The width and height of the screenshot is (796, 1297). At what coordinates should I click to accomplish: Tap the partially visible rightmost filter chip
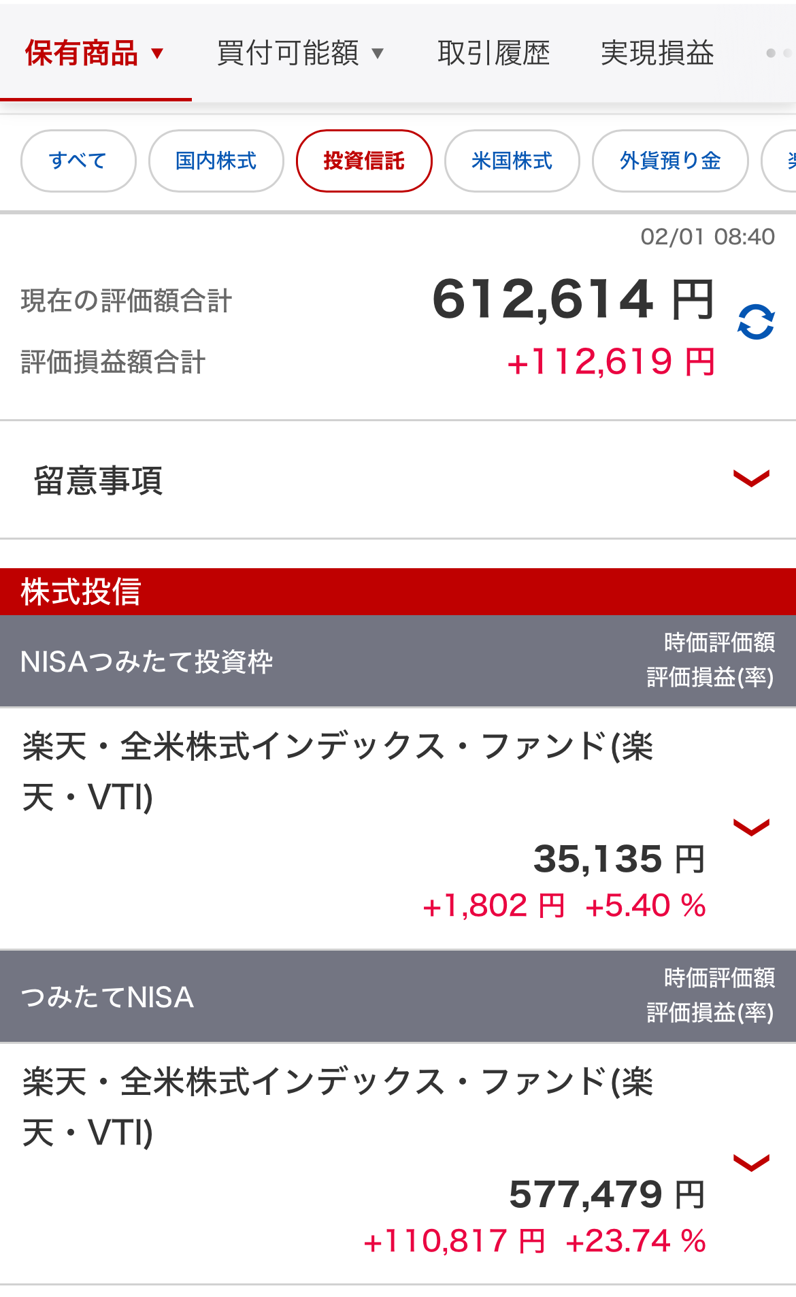point(782,161)
